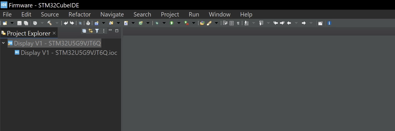395x131 pixels.
Task: Open the New Class dropdown arrow
Action: (x=148, y=23)
